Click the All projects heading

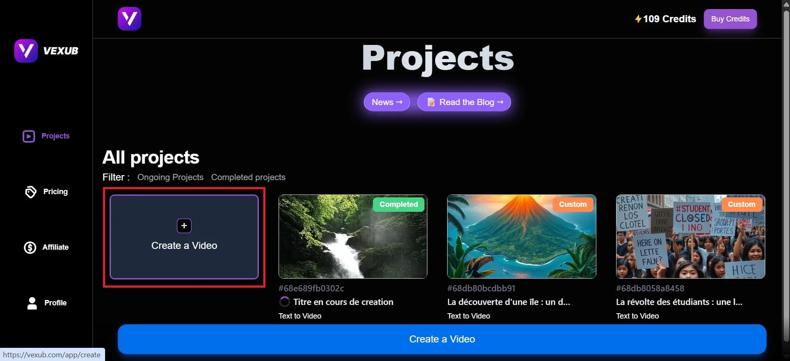coord(151,157)
